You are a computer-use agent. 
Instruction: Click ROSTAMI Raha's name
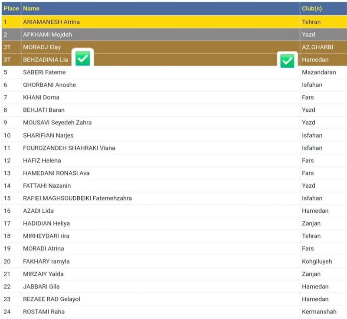(x=43, y=312)
